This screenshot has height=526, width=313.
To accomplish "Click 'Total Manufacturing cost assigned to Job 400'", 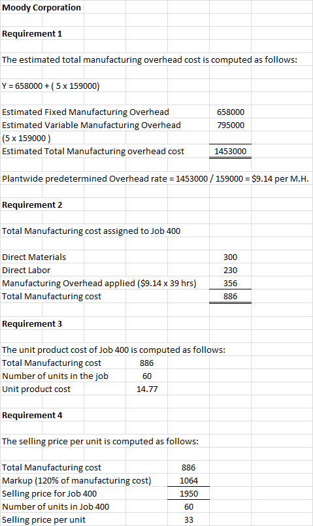I will click(x=91, y=231).
